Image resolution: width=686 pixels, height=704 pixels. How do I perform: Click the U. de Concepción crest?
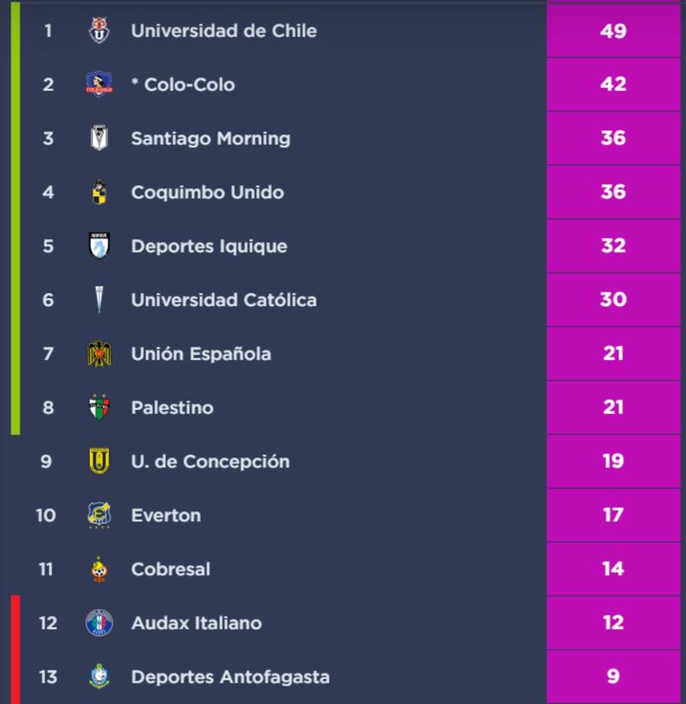click(99, 461)
